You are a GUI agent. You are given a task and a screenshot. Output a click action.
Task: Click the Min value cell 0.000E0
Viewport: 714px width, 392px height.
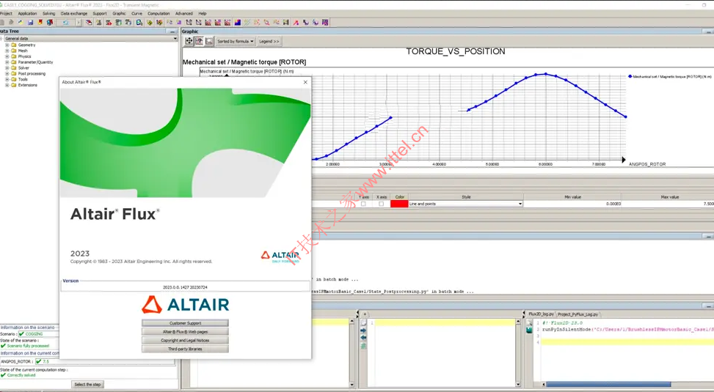coord(572,204)
